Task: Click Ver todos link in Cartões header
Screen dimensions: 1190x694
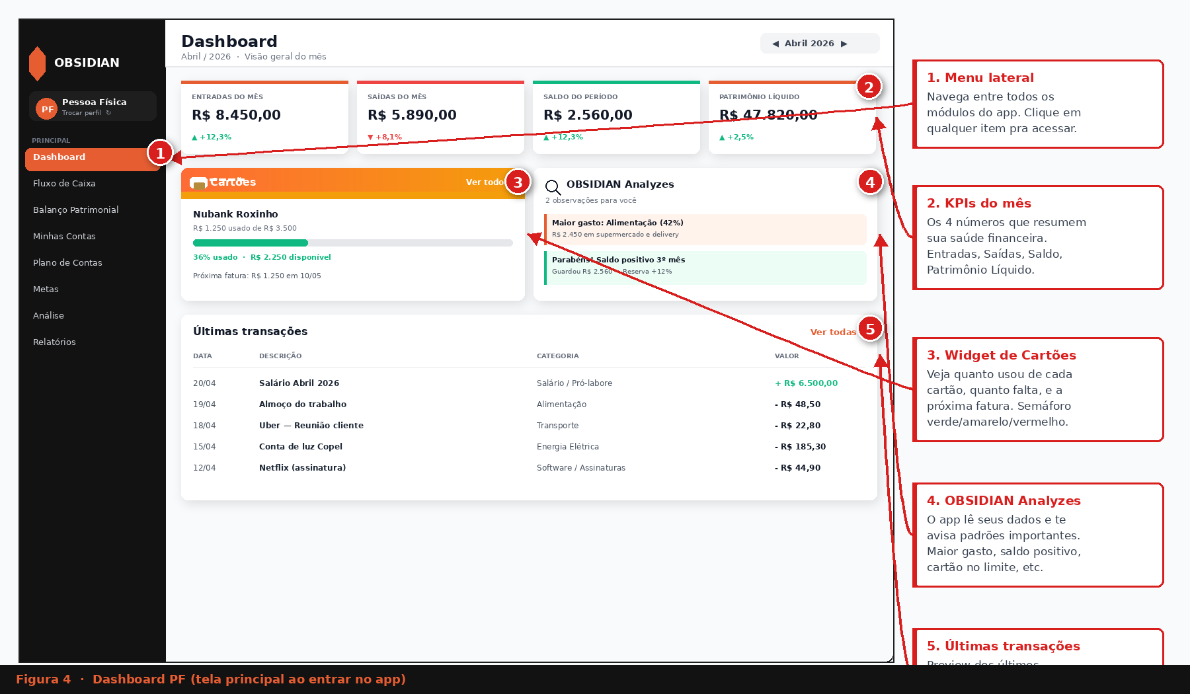Action: (x=485, y=182)
